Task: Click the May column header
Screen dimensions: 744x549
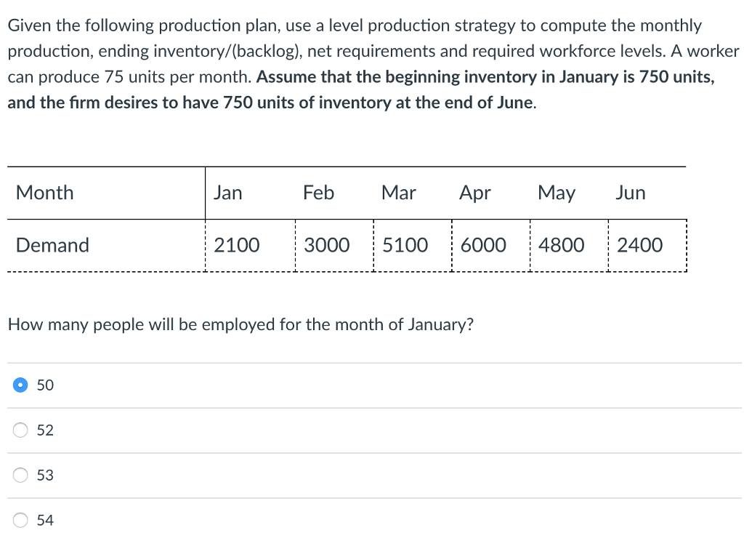Action: click(557, 193)
